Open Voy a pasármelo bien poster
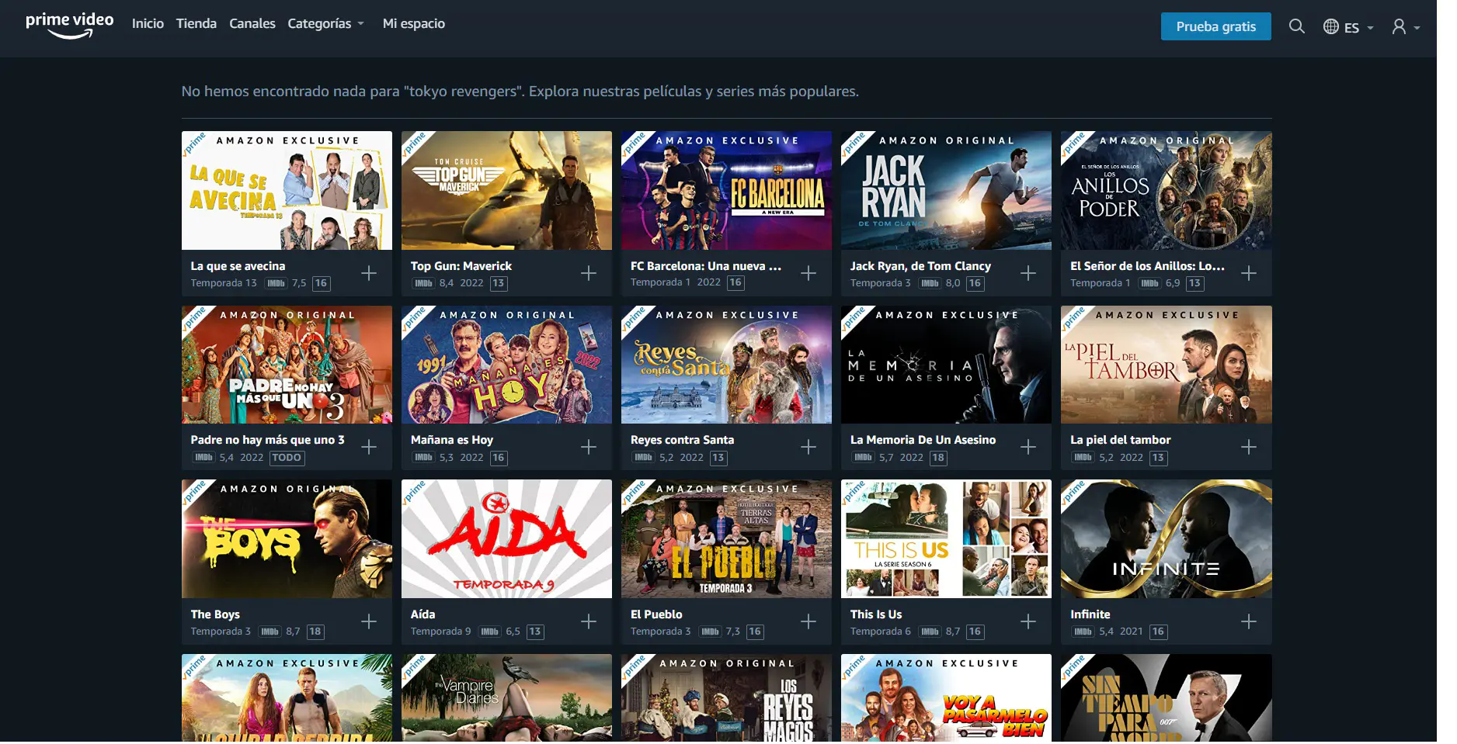The image size is (1457, 744). click(946, 698)
